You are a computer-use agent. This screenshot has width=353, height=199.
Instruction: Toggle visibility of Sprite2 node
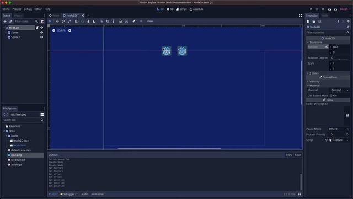coord(42,37)
